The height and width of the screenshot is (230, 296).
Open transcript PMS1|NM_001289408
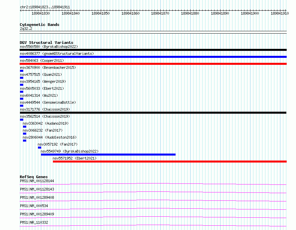click(37, 197)
